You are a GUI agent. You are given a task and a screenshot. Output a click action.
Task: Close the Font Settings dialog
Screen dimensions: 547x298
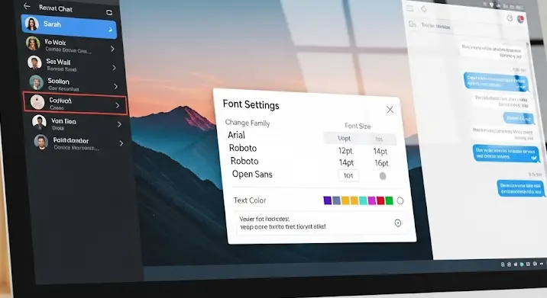click(x=390, y=110)
